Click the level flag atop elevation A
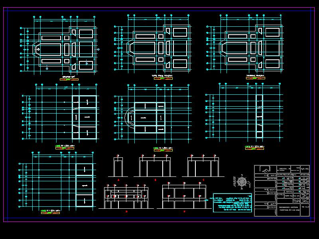The width and height of the screenshot is (319, 239). point(118,156)
